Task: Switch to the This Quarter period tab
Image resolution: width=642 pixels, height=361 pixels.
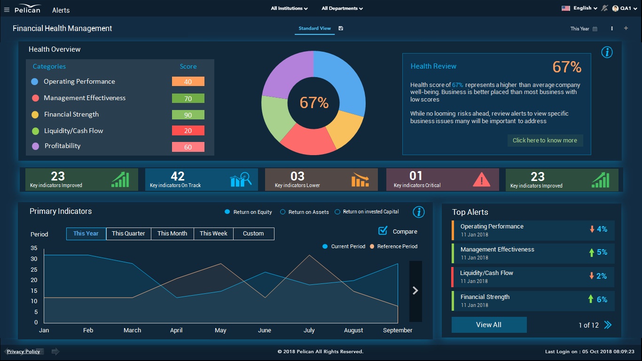Action: tap(128, 234)
